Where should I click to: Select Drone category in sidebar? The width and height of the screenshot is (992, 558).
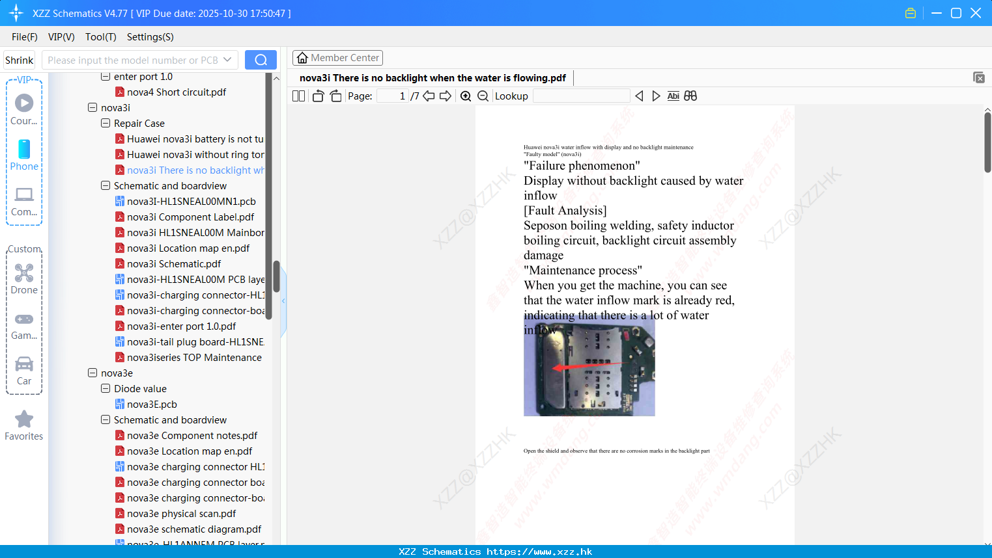tap(24, 279)
